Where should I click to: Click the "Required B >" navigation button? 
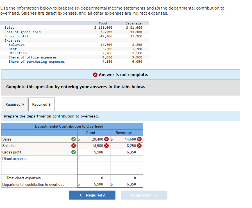[x=144, y=195]
